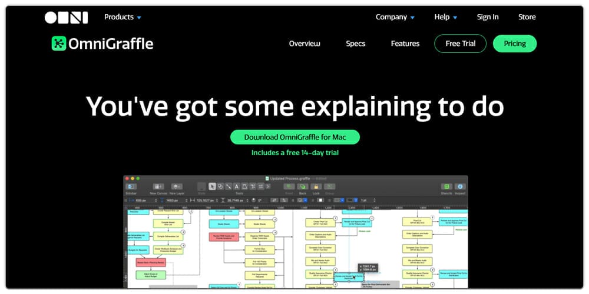The image size is (589, 294).
Task: Click the Back toolbar icon
Action: [x=303, y=186]
